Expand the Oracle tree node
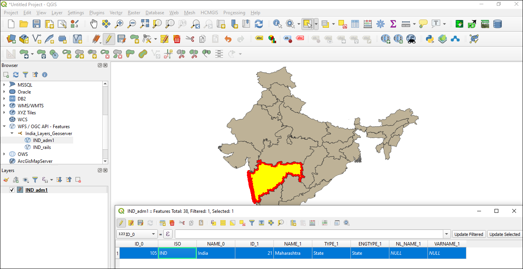 [4, 92]
